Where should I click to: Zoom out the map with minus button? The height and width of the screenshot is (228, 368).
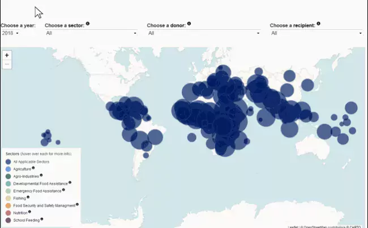coord(7,64)
